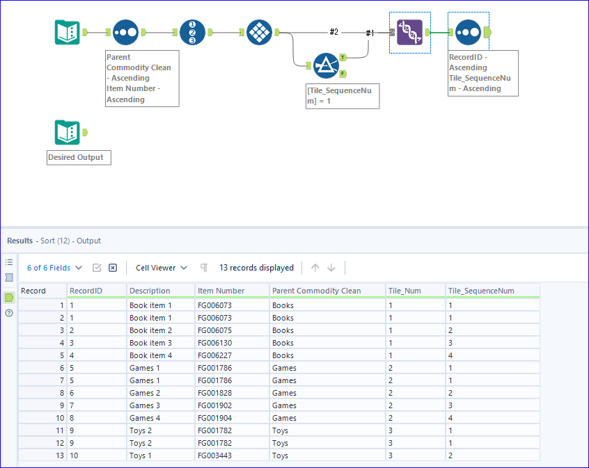Click the Record column header

[x=42, y=291]
